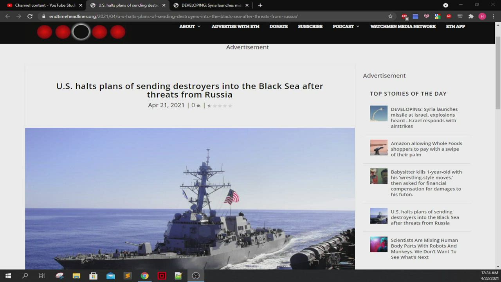The width and height of the screenshot is (501, 282).
Task: Rate the article using the star rating
Action: (x=220, y=106)
